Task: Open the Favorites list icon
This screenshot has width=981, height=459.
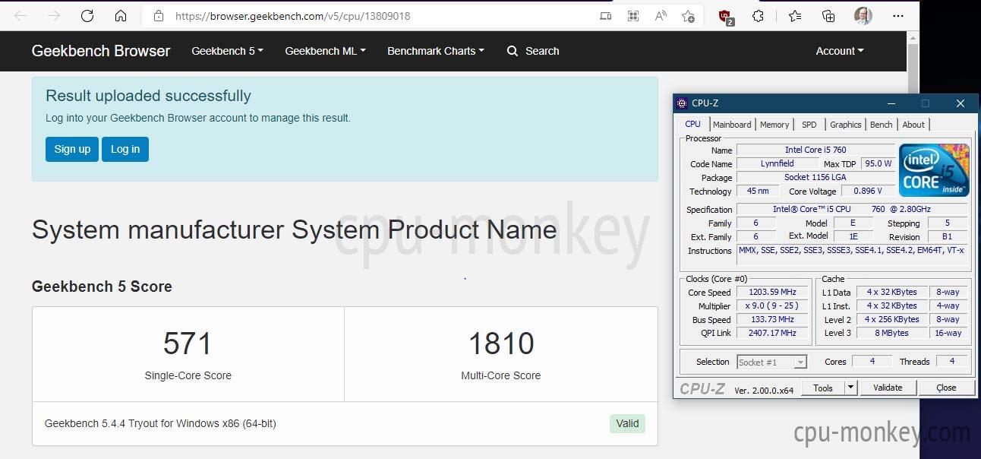Action: tap(795, 16)
